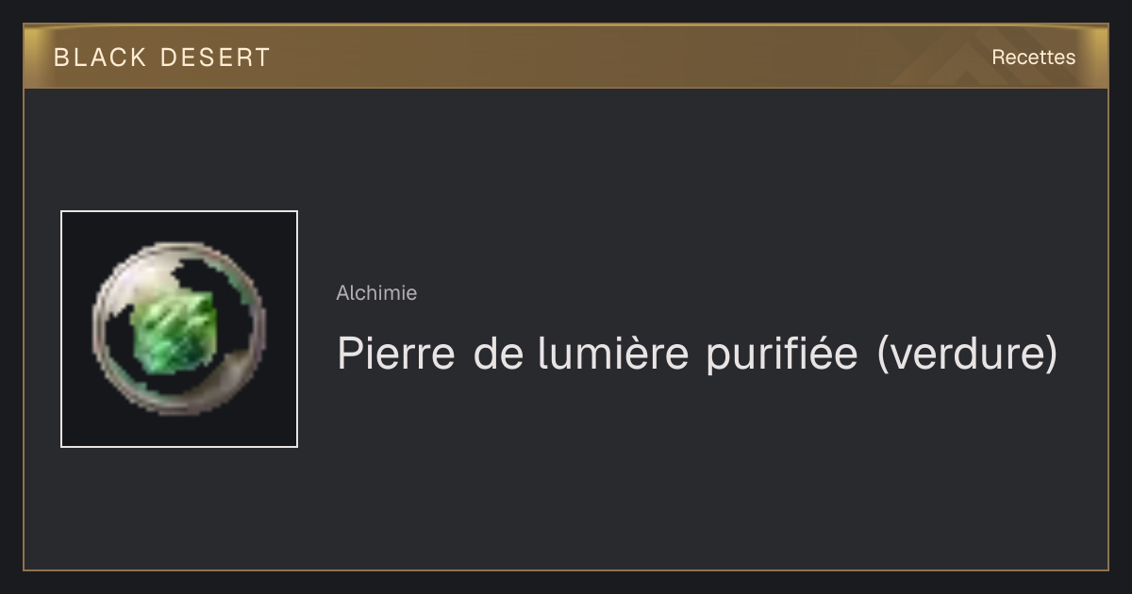Click the gold header banner center

pos(566,57)
